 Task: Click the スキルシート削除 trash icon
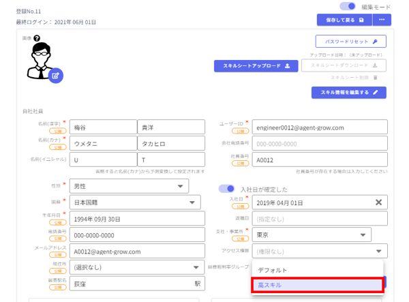point(375,78)
